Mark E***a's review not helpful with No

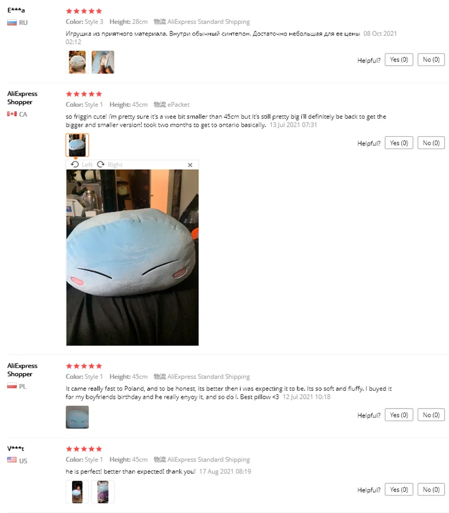pos(431,60)
